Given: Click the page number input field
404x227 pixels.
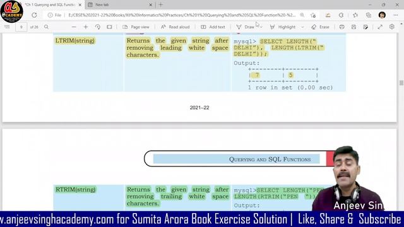Looking at the screenshot, I should [21, 26].
